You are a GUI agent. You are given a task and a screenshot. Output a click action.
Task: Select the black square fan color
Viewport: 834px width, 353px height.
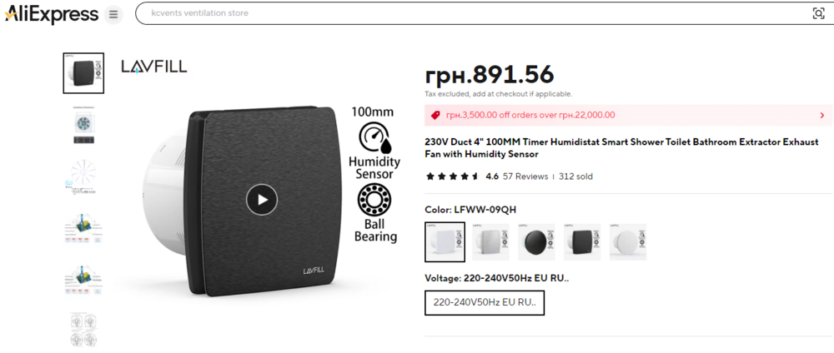tap(582, 242)
